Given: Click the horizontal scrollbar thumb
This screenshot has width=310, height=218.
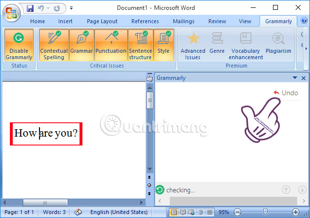Looking at the screenshot, I should [45, 202].
